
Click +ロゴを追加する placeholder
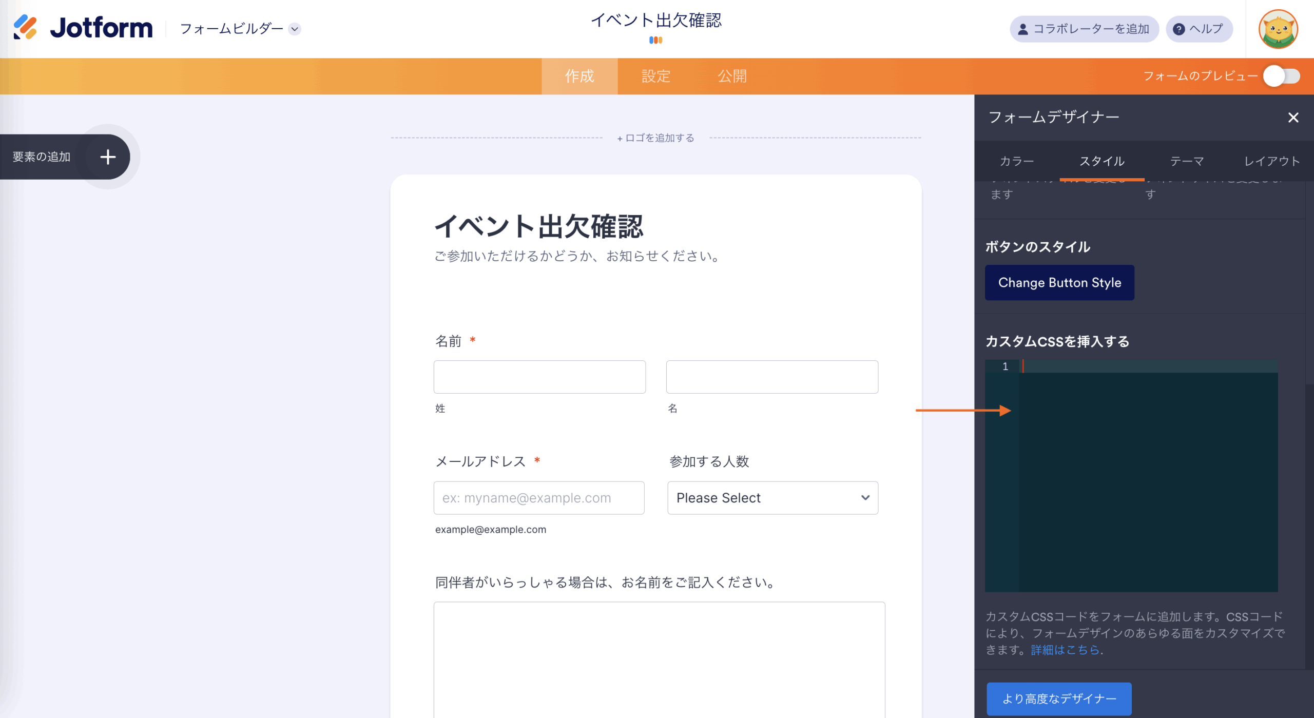point(655,138)
